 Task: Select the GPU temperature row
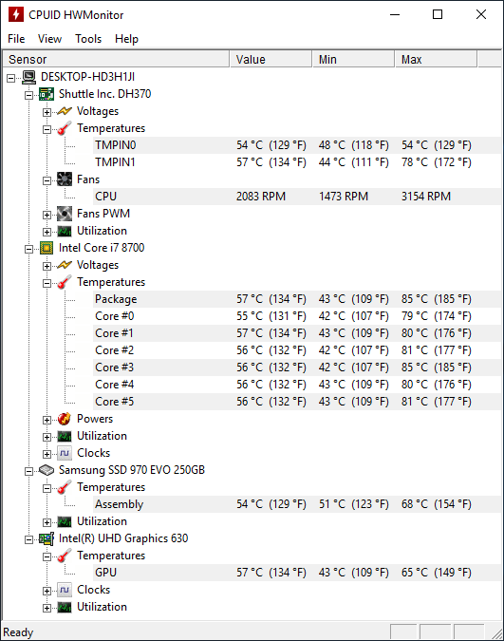pos(297,573)
